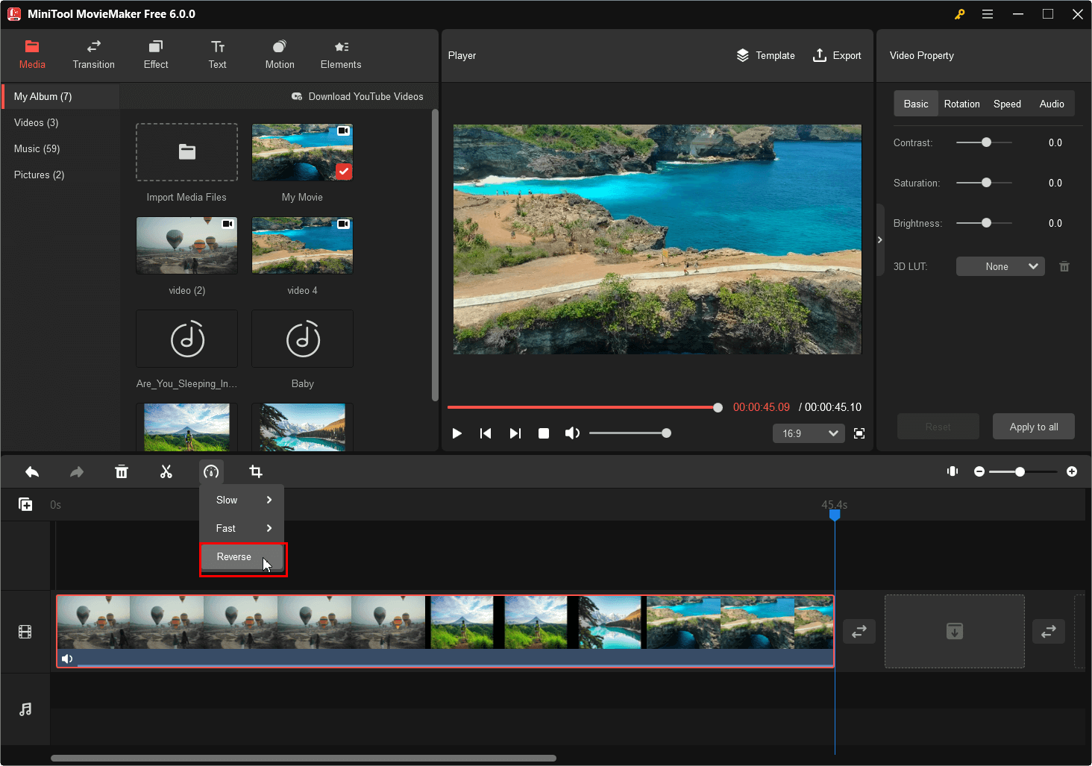Stop the video playback
The height and width of the screenshot is (766, 1092).
(x=544, y=433)
